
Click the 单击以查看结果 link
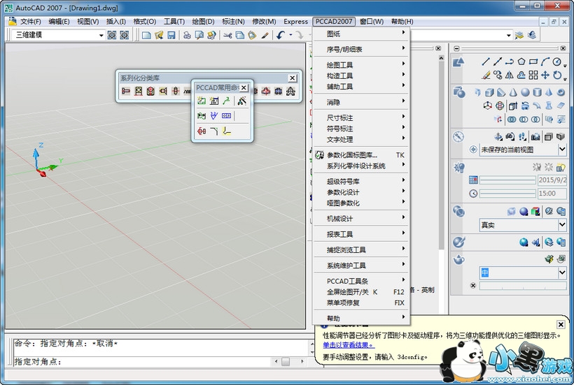point(349,344)
